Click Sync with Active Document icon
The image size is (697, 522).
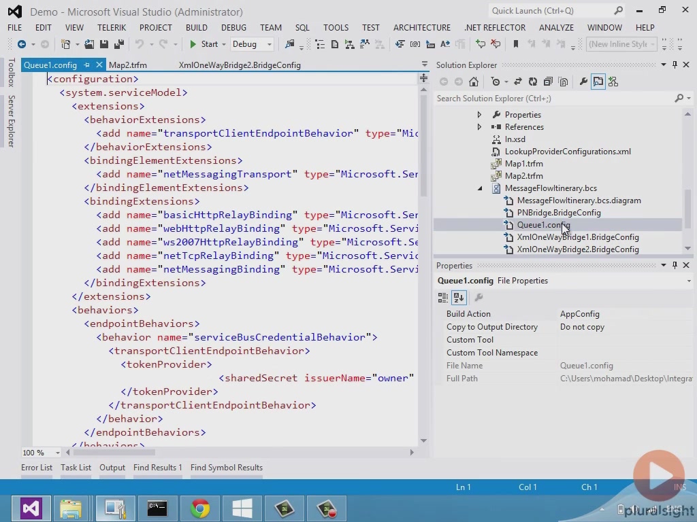[x=518, y=82]
